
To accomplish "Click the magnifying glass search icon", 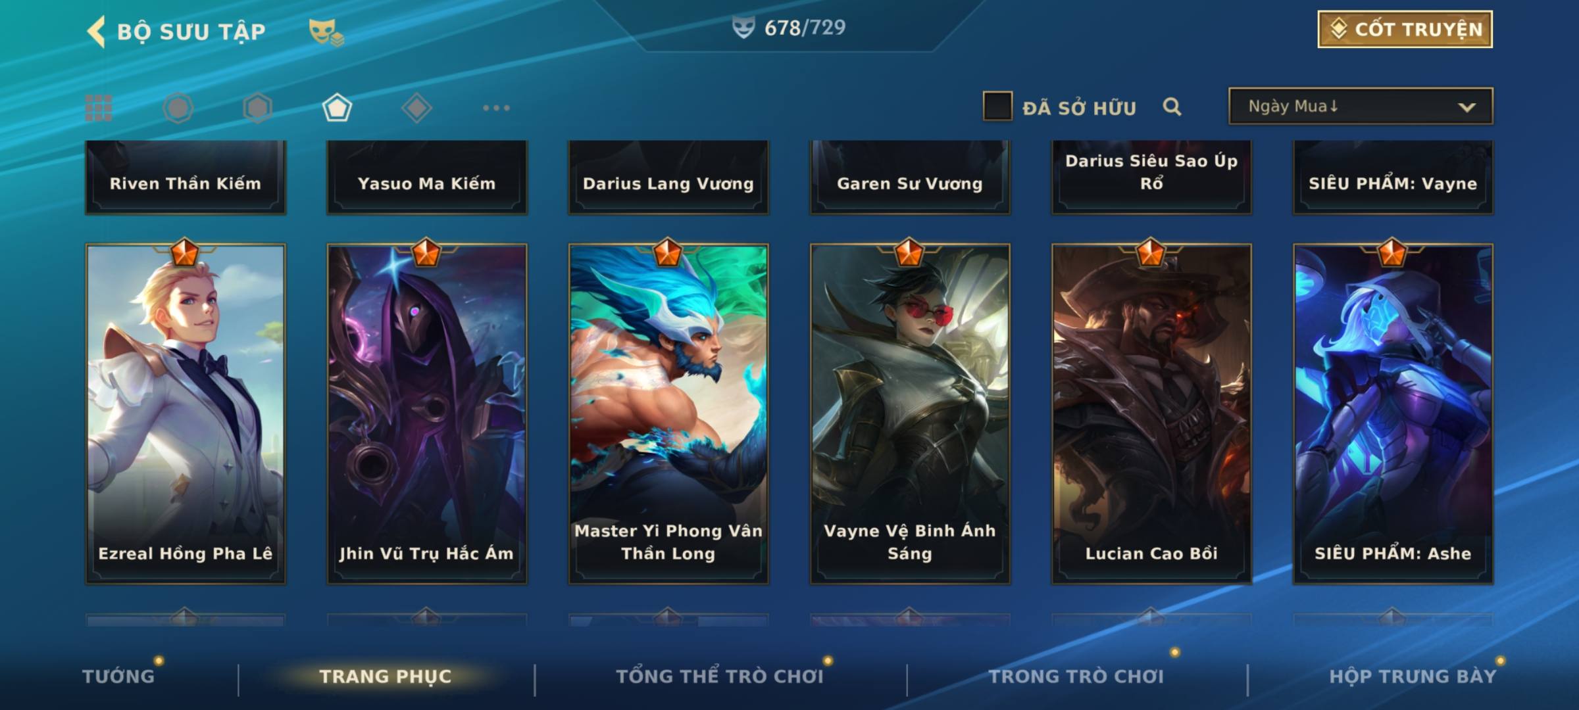I will click(1172, 106).
